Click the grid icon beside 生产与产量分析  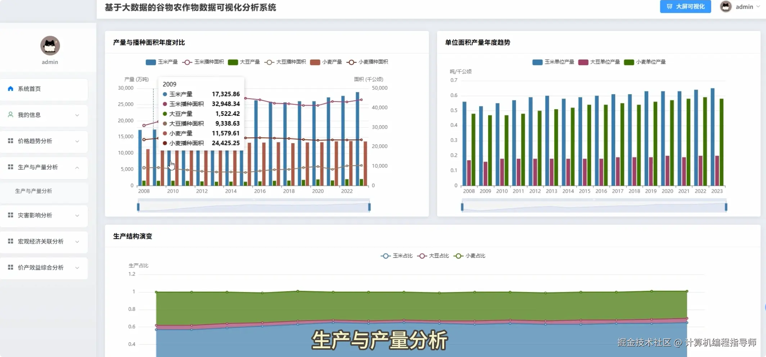coord(10,167)
